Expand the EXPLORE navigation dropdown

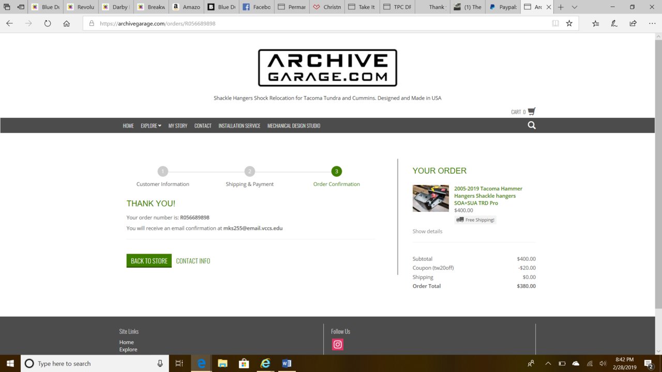pos(151,126)
